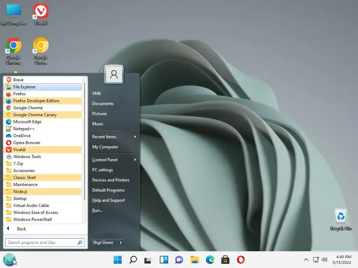
Task: Launch Firefox Developer Edition
Action: 42,101
